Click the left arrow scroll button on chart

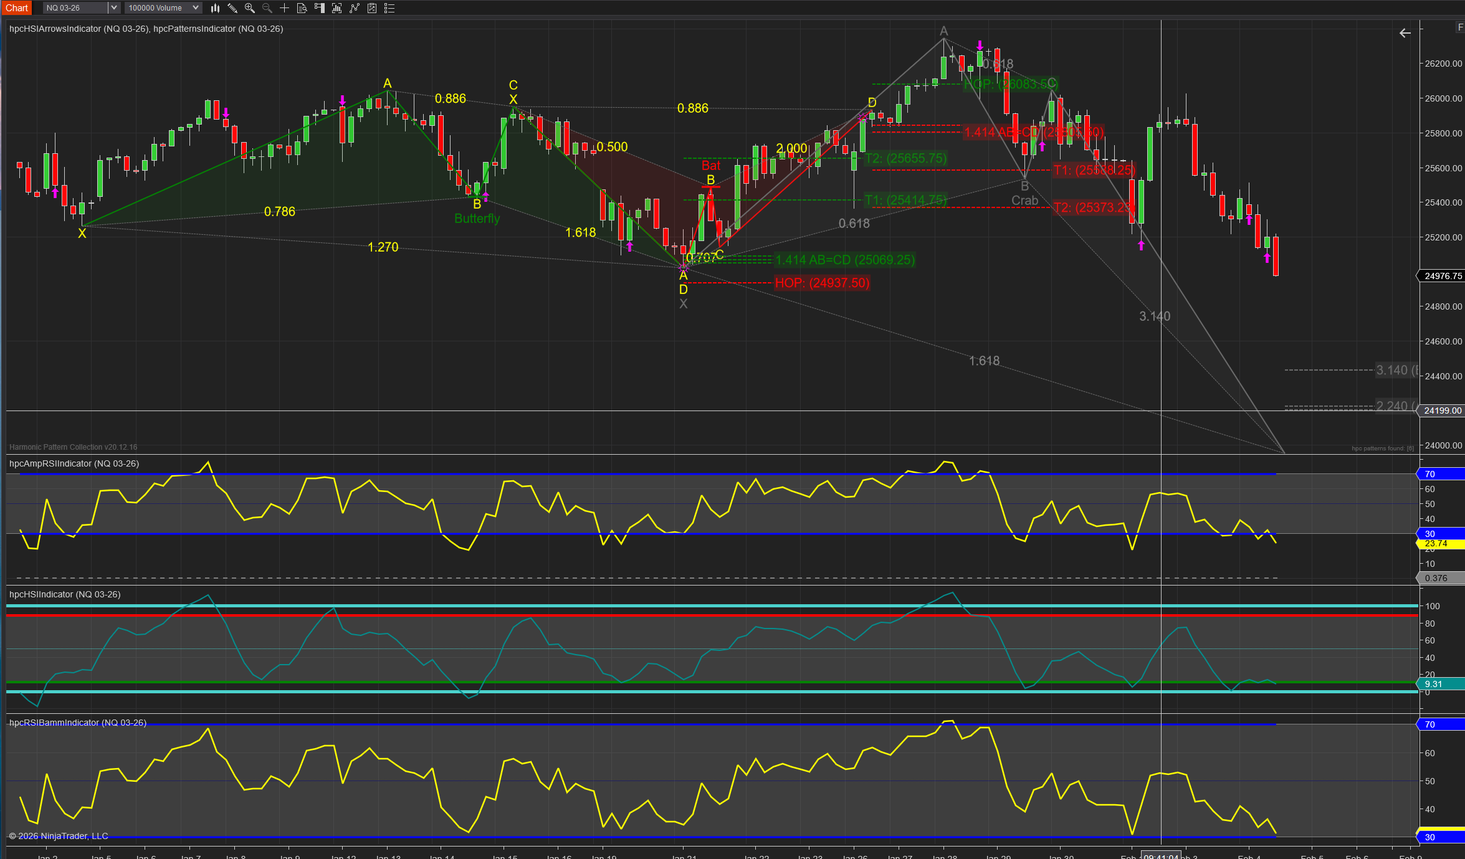[1405, 33]
